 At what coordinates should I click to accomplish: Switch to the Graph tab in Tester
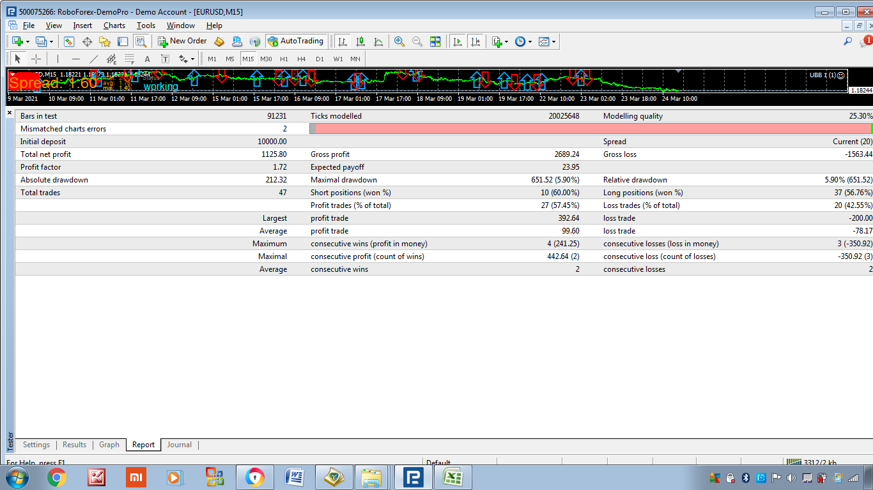pos(109,445)
